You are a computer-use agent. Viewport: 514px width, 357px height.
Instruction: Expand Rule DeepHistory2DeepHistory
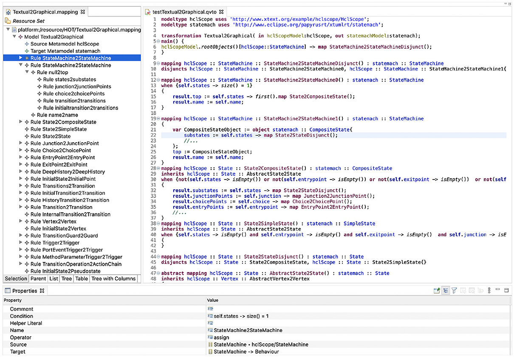(x=20, y=172)
